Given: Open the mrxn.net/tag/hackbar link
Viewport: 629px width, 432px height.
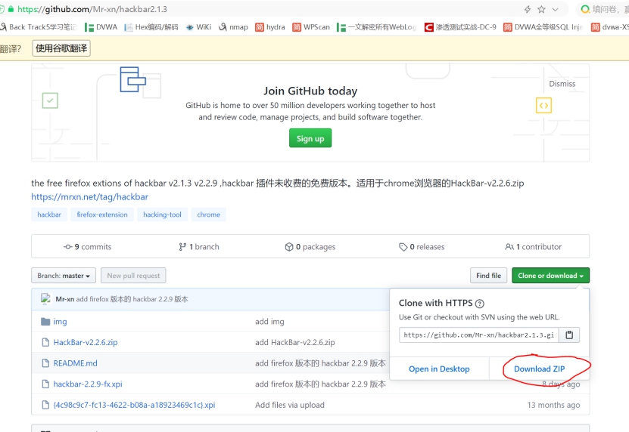Looking at the screenshot, I should tap(90, 196).
